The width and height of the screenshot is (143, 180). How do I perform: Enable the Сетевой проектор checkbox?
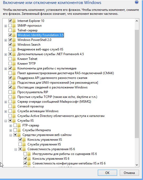tap(10, 106)
